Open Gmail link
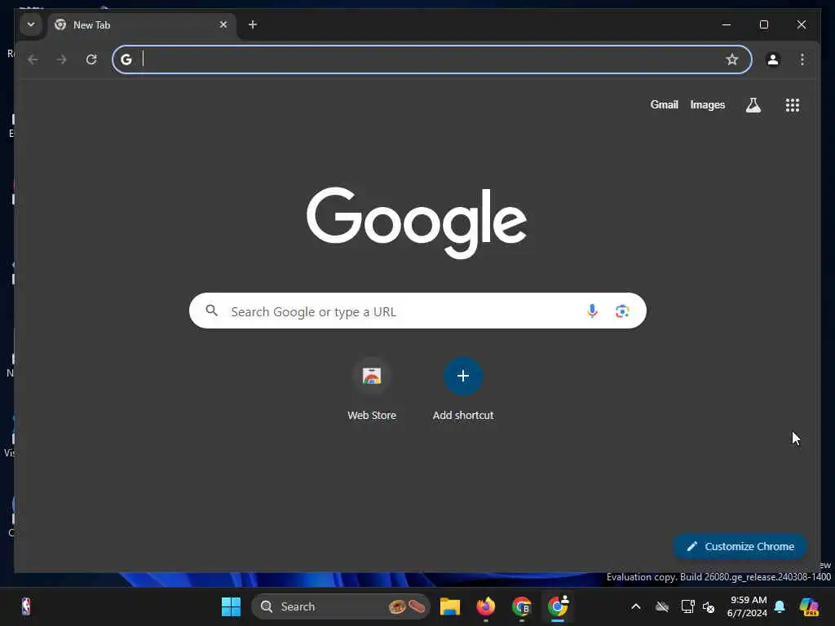Screen dimensions: 835x626 (664, 105)
